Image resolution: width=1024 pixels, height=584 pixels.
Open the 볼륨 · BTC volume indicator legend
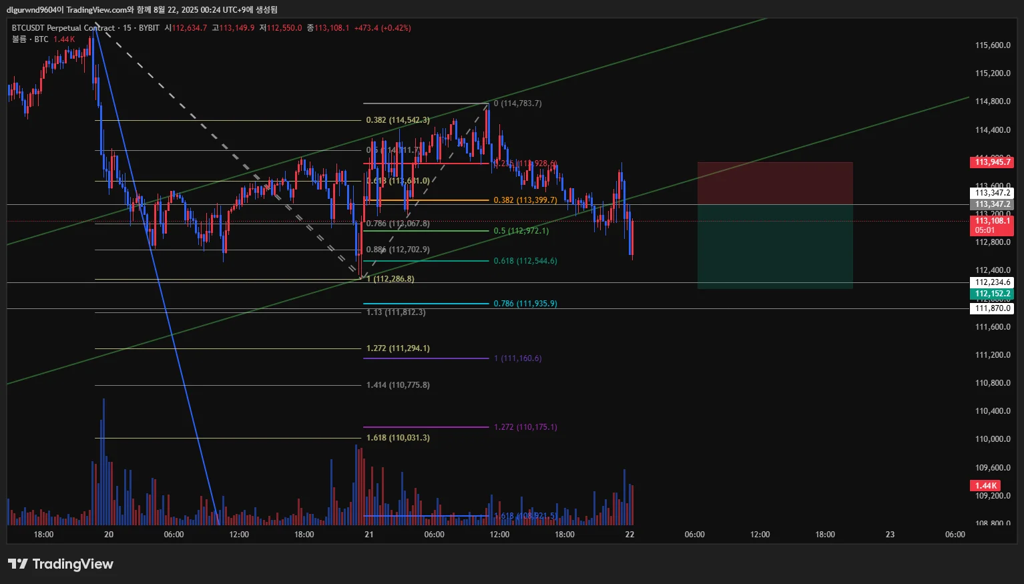pyautogui.click(x=30, y=39)
